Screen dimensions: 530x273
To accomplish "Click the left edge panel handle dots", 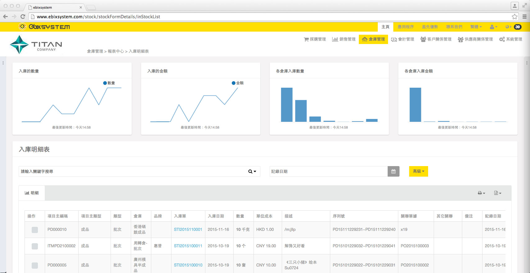I will (3, 63).
